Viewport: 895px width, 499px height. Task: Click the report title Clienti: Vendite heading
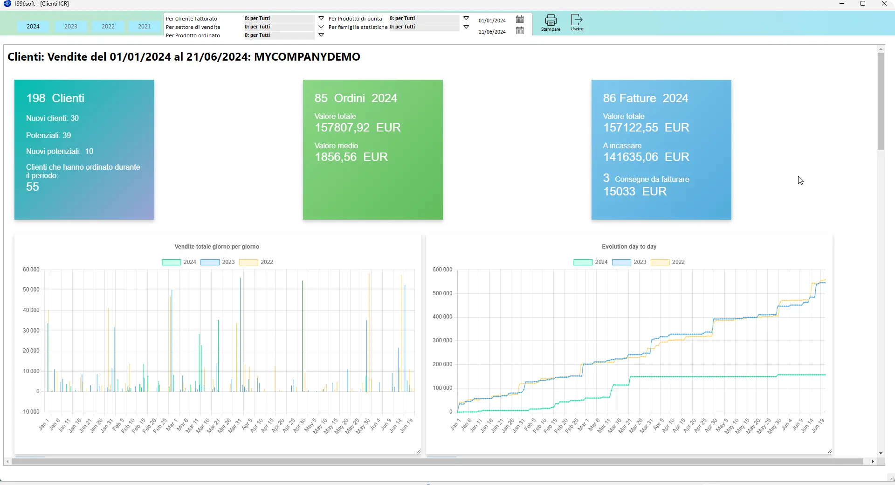pyautogui.click(x=184, y=57)
